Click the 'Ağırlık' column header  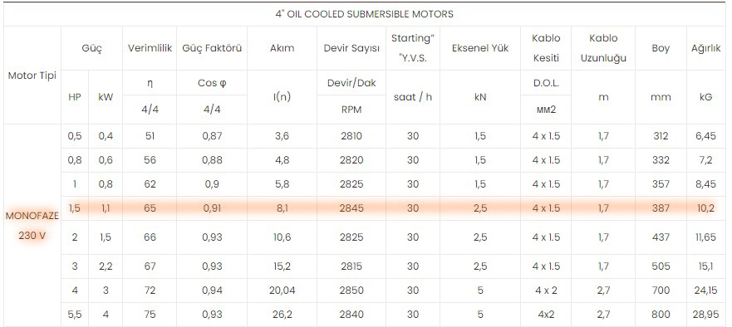tap(706, 48)
